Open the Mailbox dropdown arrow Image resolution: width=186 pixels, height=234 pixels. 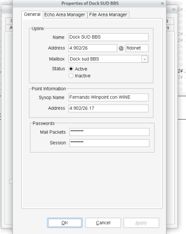pyautogui.click(x=145, y=59)
